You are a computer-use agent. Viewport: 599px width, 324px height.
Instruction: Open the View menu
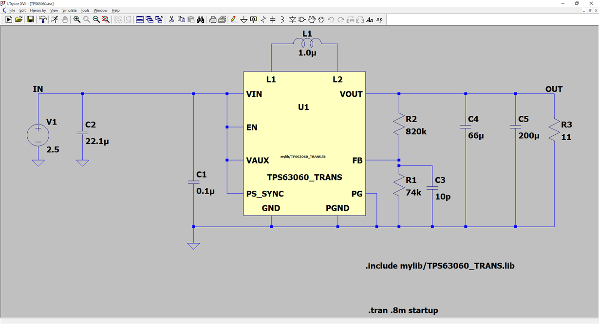[54, 10]
